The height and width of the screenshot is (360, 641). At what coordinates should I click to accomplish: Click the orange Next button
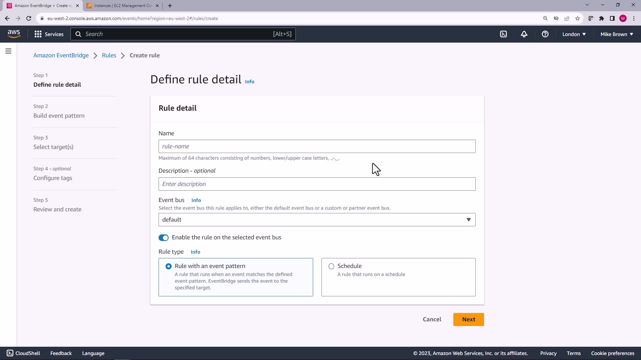[468, 319]
